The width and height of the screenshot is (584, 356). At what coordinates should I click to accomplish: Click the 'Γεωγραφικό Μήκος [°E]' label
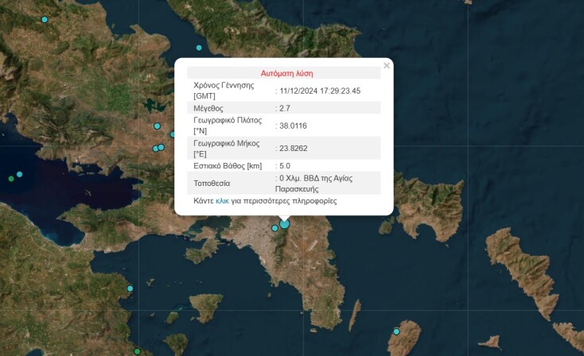[227, 149]
